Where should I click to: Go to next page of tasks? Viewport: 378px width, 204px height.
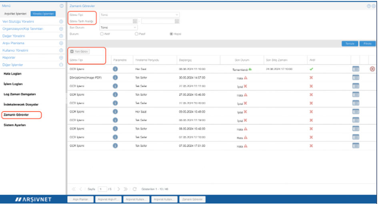(119, 189)
